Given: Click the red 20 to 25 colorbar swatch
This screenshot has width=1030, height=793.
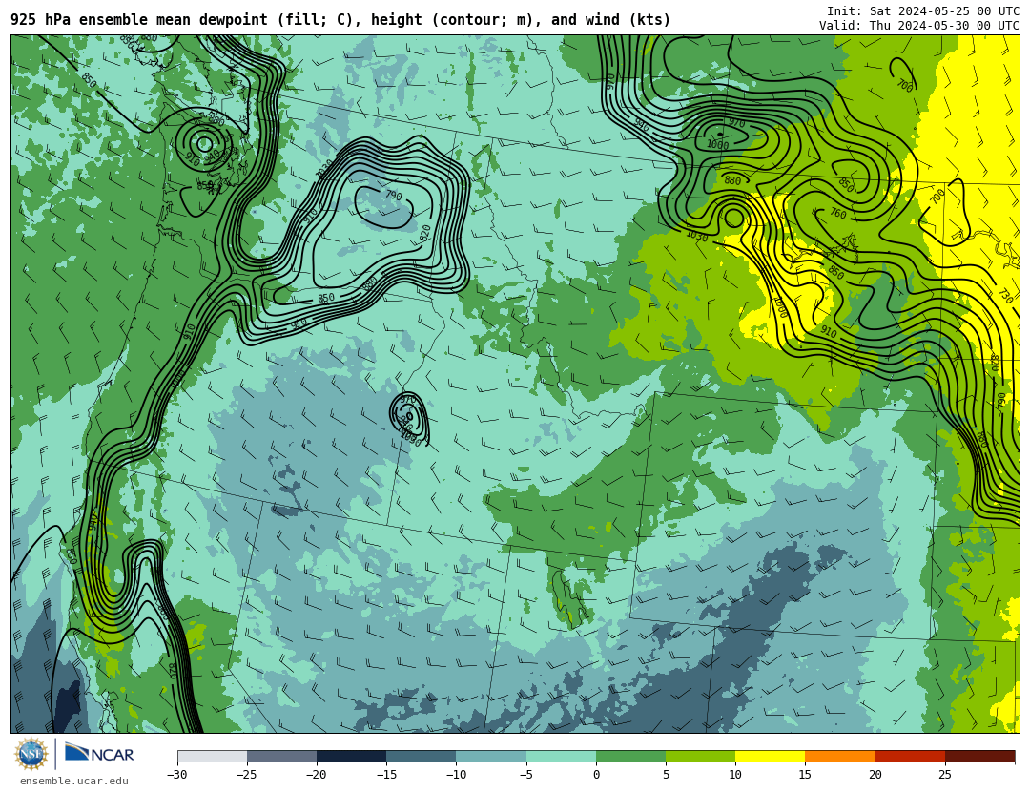Looking at the screenshot, I should coord(910,756).
